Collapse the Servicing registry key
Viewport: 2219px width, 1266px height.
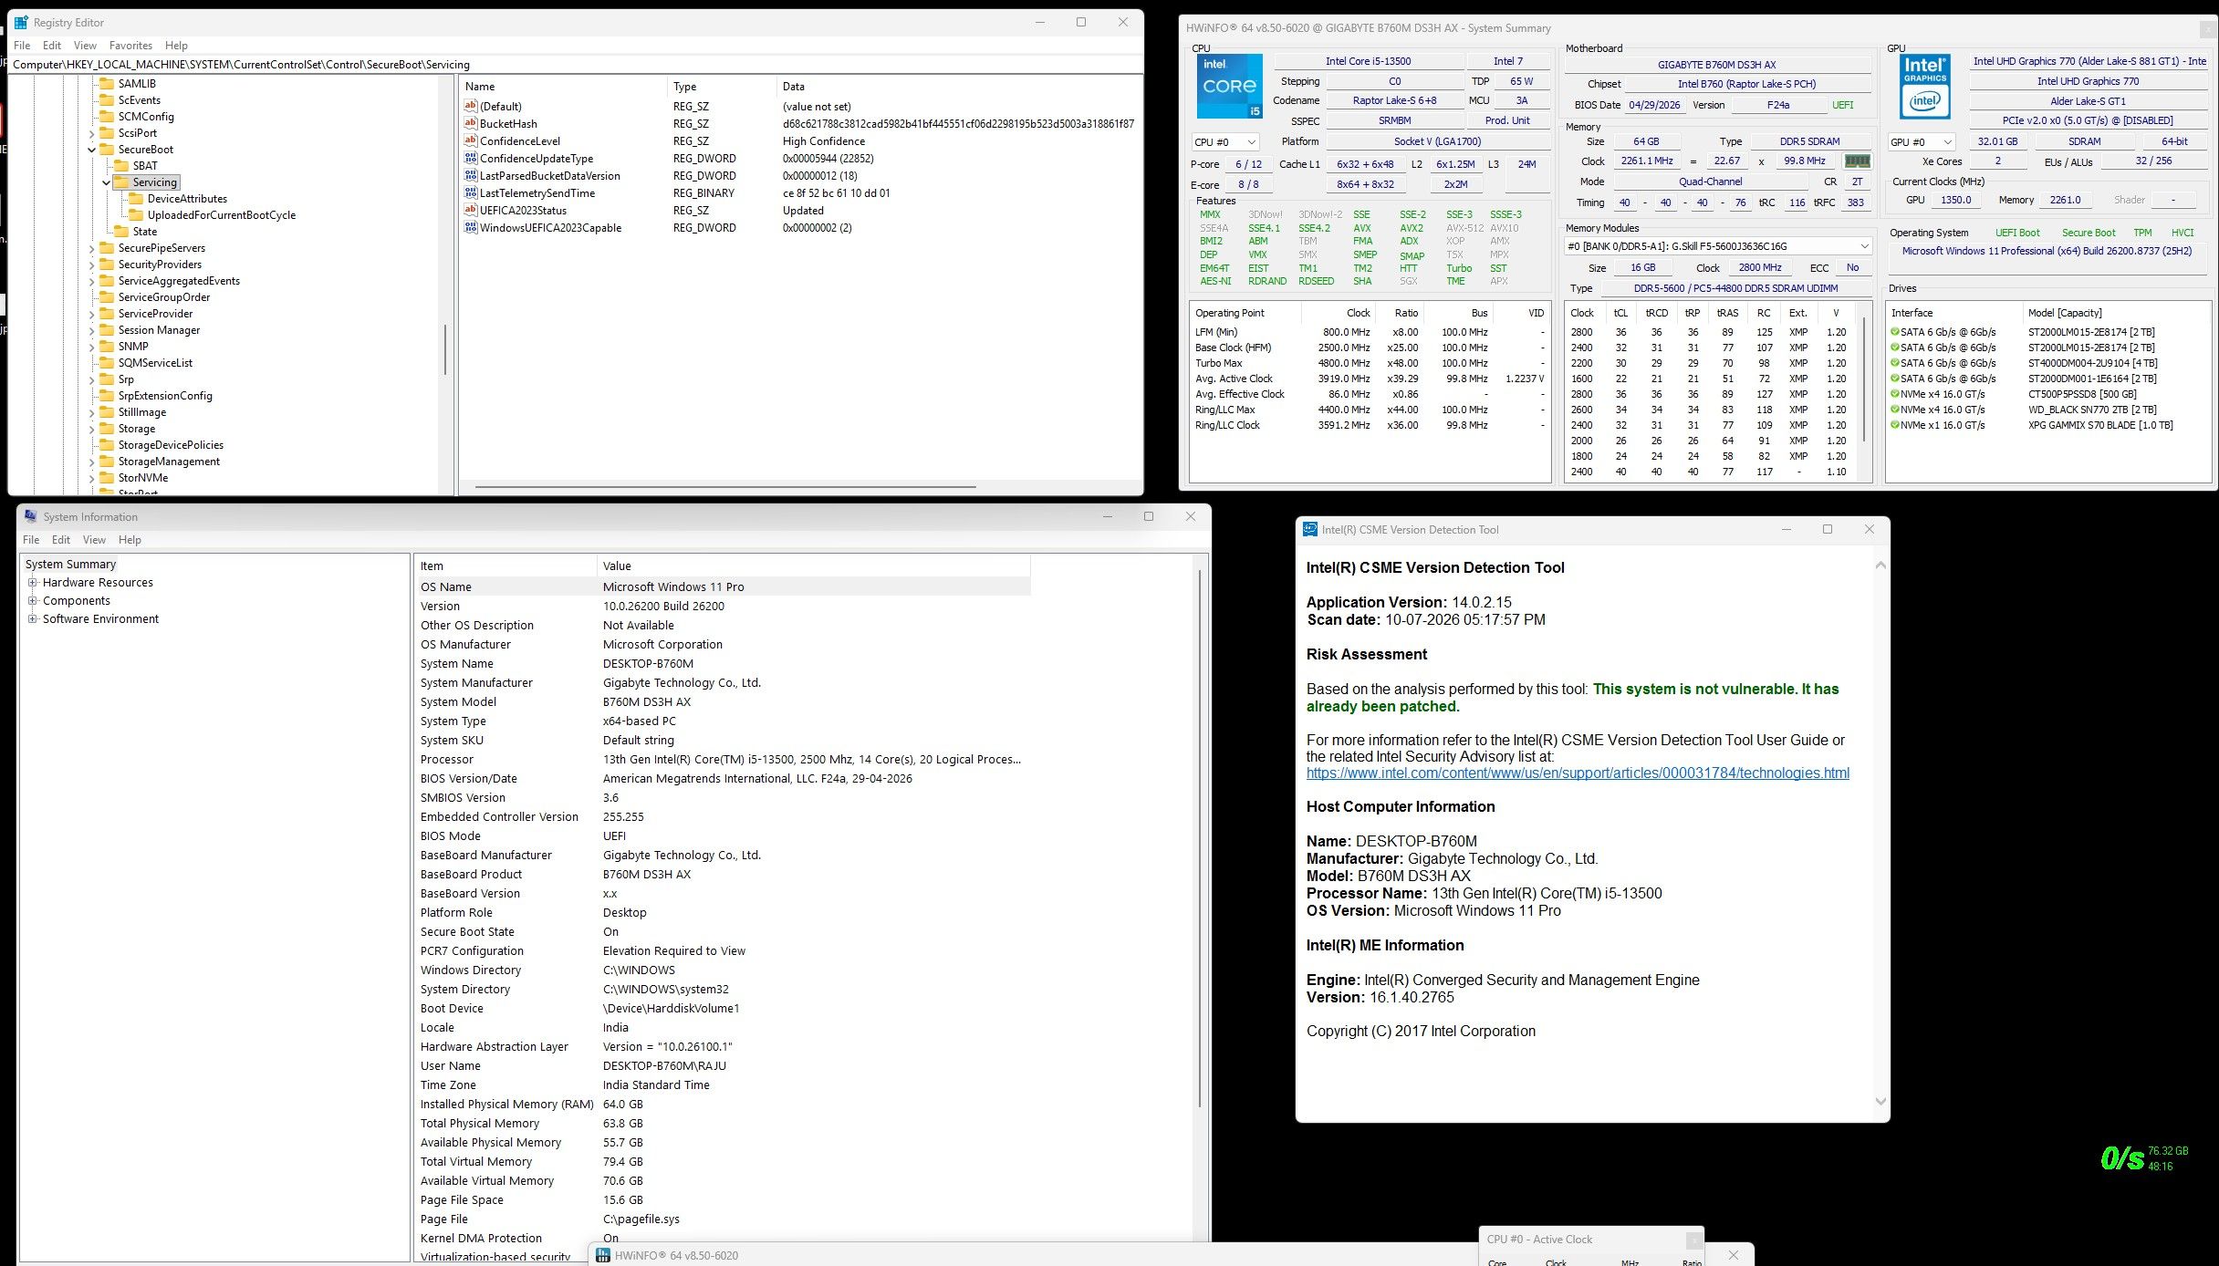point(106,182)
